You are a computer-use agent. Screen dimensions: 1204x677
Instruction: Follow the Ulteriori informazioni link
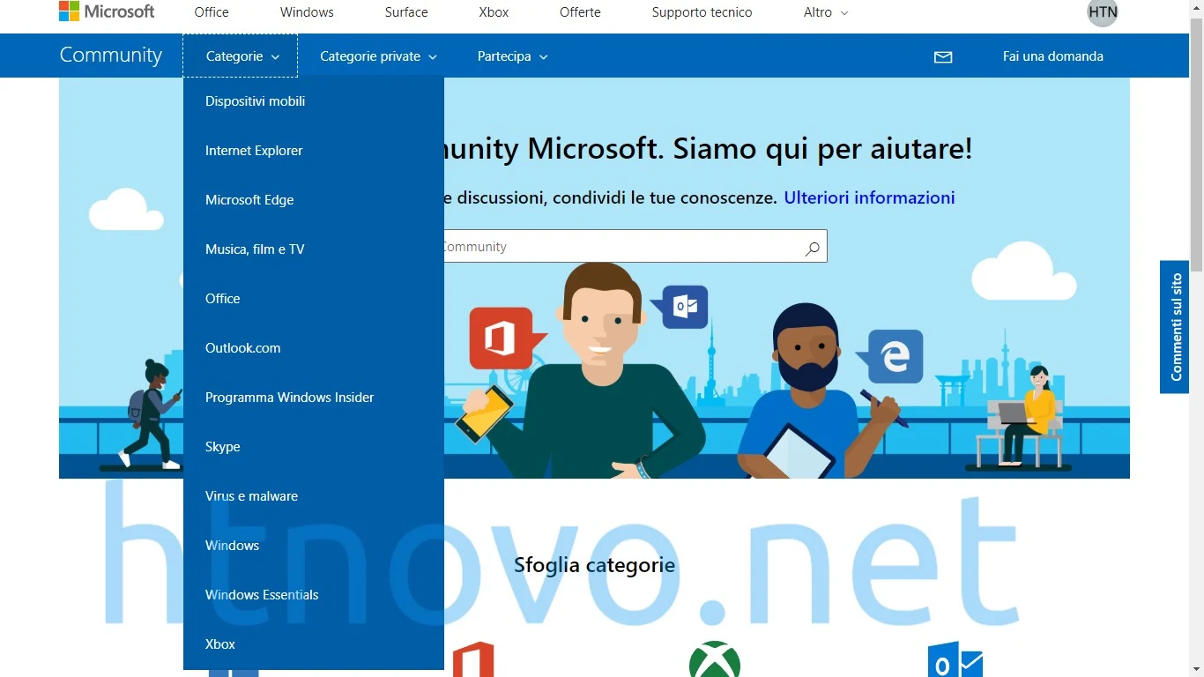(x=869, y=197)
